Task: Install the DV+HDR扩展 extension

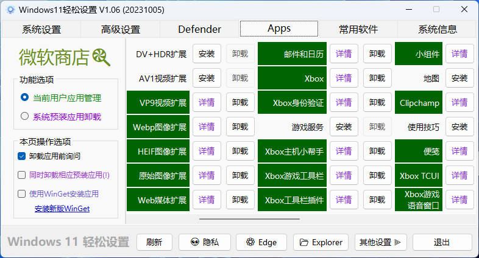Action: click(207, 54)
